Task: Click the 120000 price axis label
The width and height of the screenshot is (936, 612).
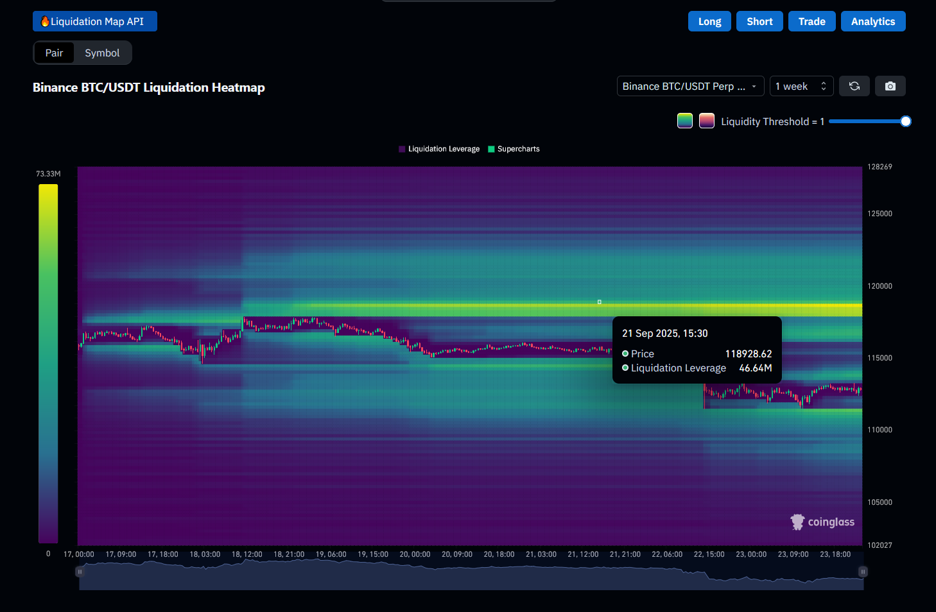Action: tap(880, 286)
